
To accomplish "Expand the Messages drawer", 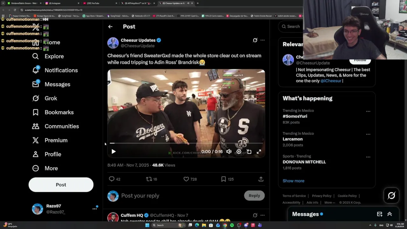I will pos(390,214).
